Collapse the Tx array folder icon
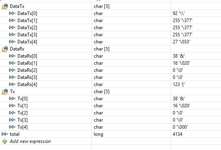Viewport: 221px width, 150px height. (x=5, y=92)
